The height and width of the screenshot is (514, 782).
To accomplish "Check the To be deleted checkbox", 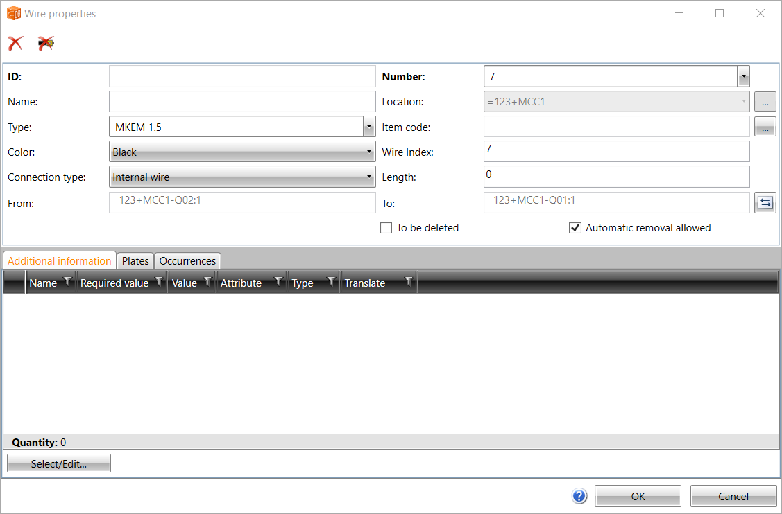I will pyautogui.click(x=386, y=228).
